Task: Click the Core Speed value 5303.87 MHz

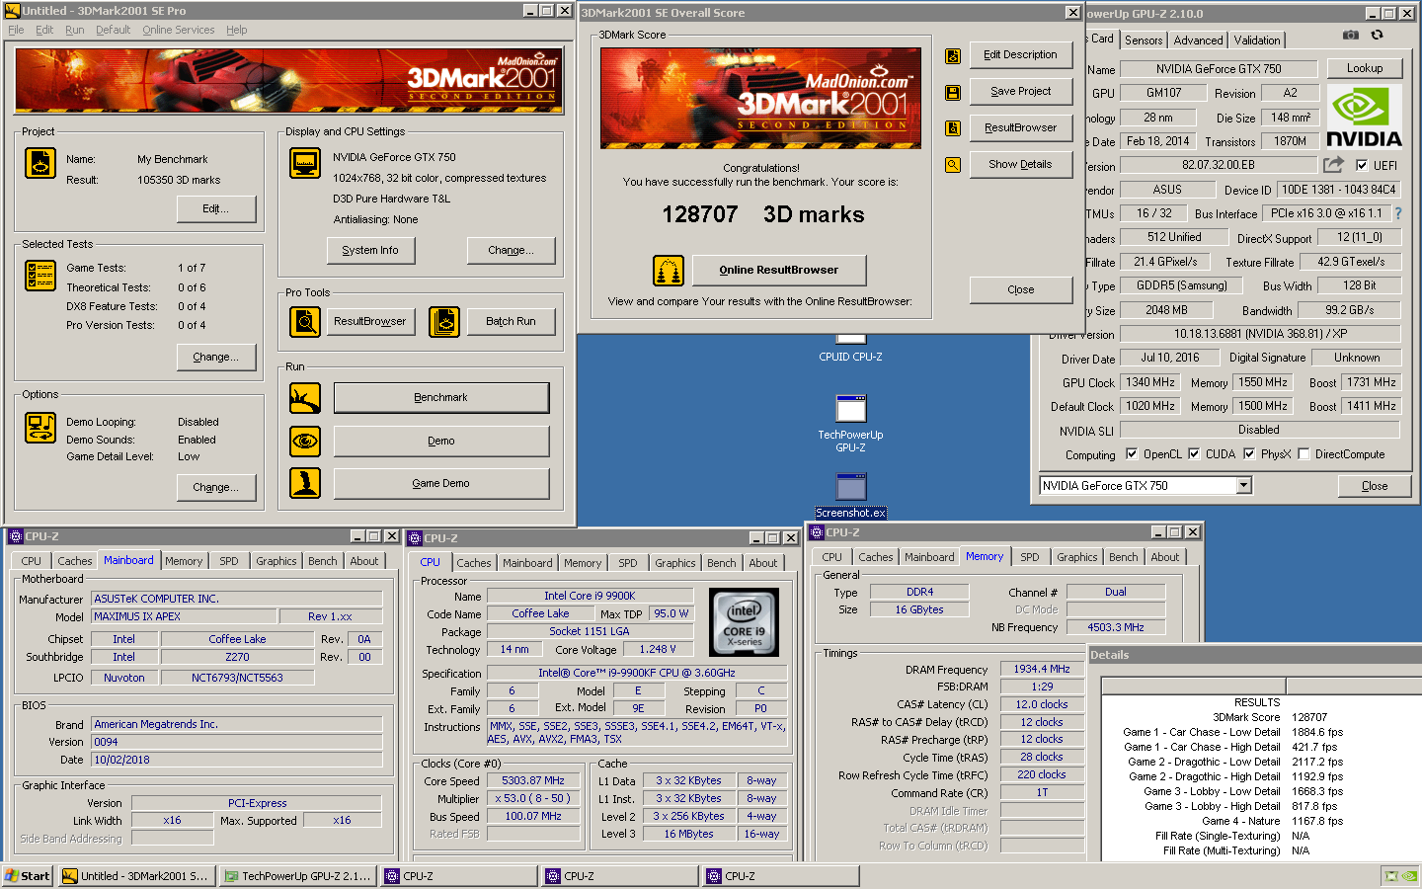Action: tap(533, 780)
